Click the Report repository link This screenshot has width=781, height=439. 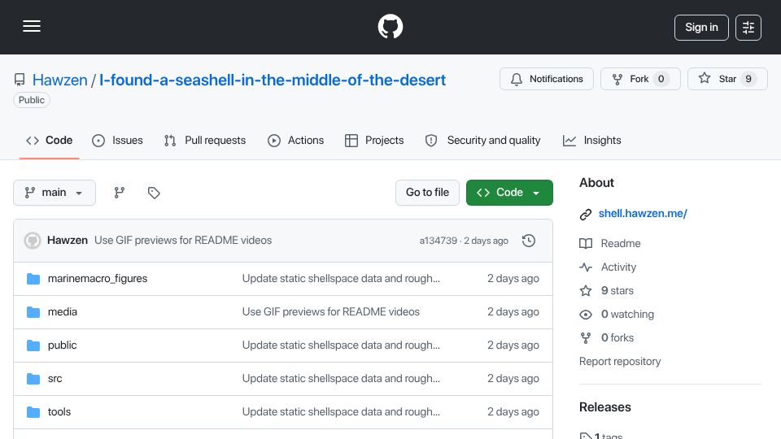click(x=620, y=361)
